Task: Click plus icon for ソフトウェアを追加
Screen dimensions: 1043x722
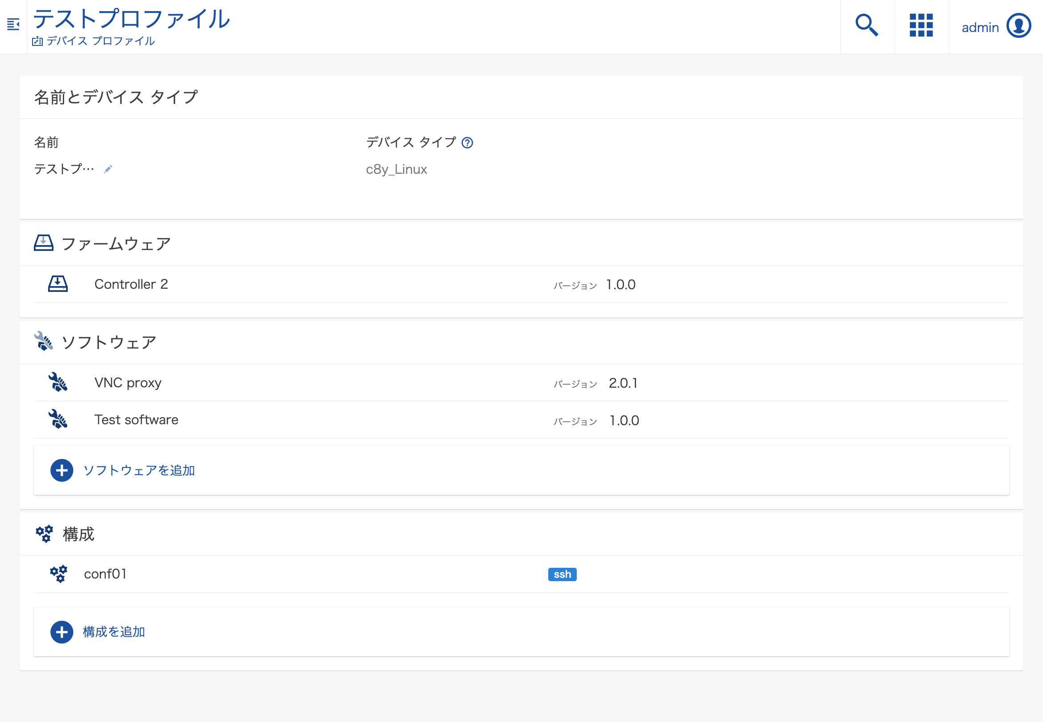Action: [62, 471]
